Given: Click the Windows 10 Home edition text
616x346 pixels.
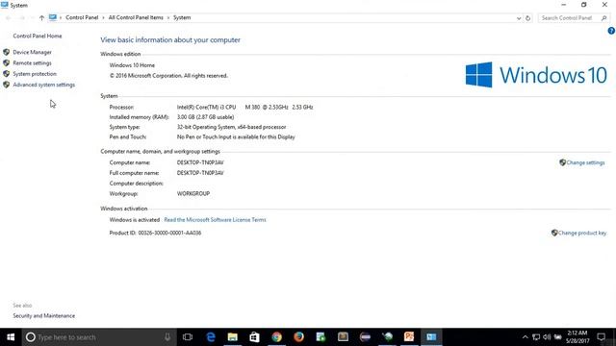Looking at the screenshot, I should click(x=132, y=65).
